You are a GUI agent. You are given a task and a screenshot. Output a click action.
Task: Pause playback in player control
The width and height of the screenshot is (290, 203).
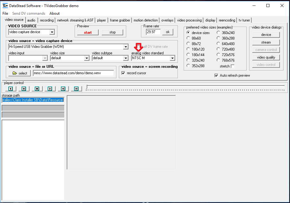pyautogui.click(x=24, y=89)
